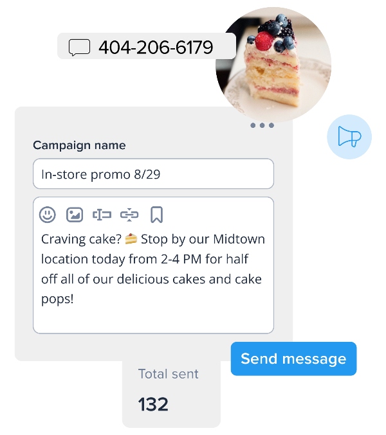386x435 pixels.
Task: Open saved templates bookmark icon
Action: point(156,215)
